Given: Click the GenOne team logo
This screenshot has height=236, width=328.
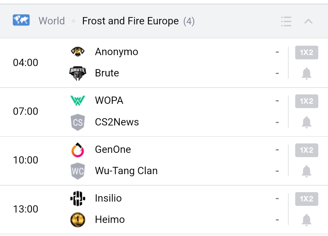Looking at the screenshot, I should (x=78, y=150).
